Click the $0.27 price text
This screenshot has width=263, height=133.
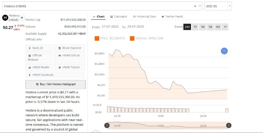[8, 28]
